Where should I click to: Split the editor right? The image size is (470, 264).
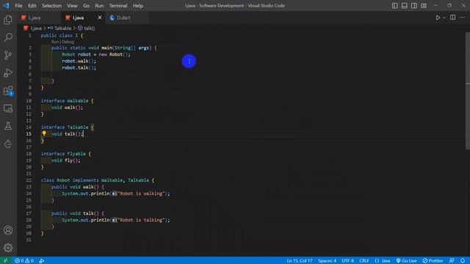tap(452, 18)
